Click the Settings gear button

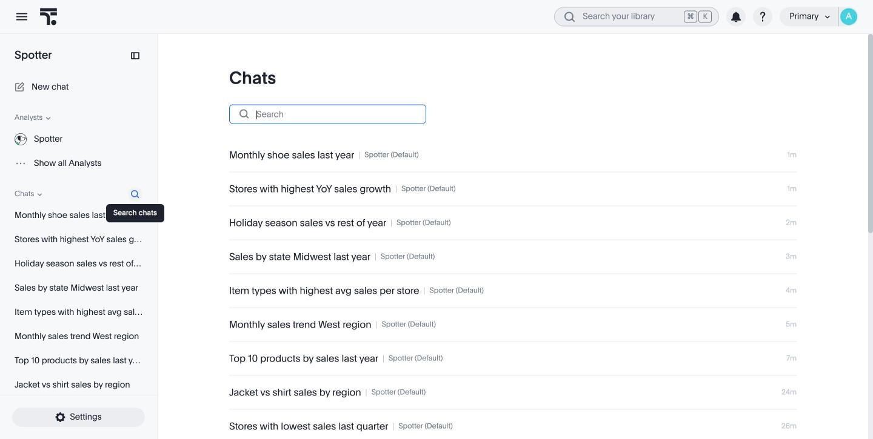coord(78,417)
